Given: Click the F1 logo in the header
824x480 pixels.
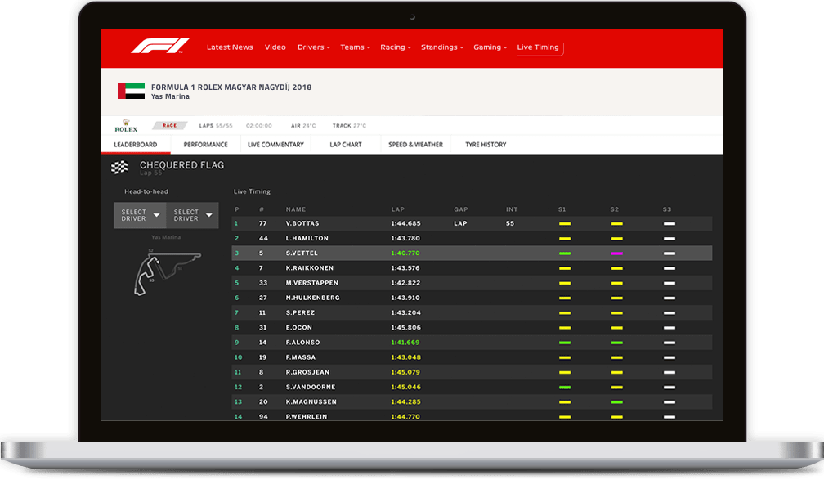Looking at the screenshot, I should point(159,47).
